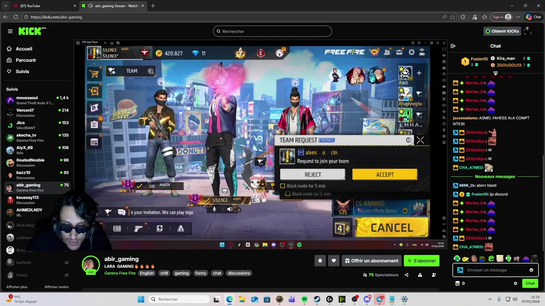Open the Suivis following page

(x=22, y=71)
